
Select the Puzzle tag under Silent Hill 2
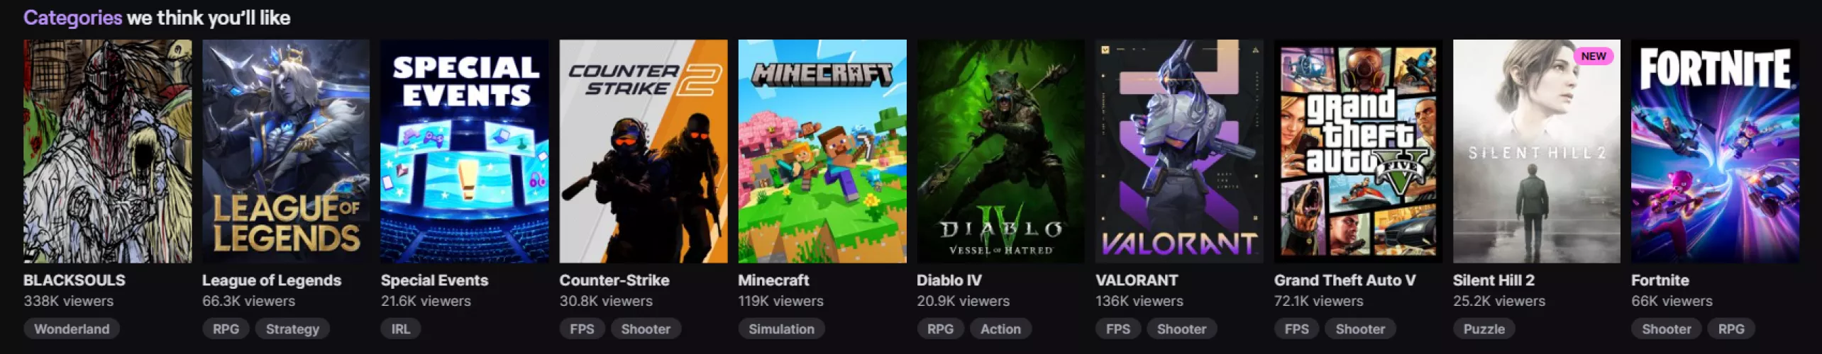point(1484,329)
